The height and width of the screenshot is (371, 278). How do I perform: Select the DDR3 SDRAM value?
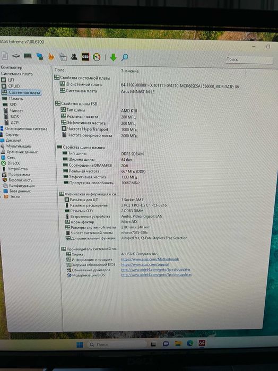click(133, 154)
